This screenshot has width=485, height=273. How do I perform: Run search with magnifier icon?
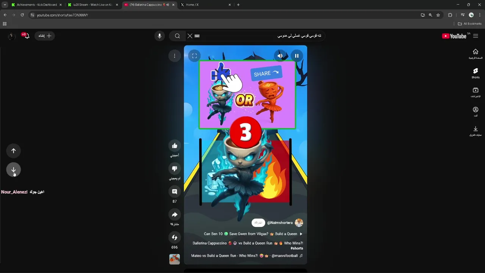click(177, 36)
